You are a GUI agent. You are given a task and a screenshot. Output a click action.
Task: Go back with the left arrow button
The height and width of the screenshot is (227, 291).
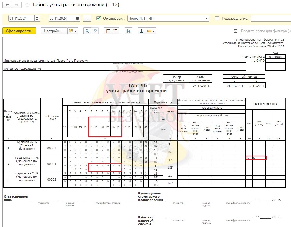7,5
